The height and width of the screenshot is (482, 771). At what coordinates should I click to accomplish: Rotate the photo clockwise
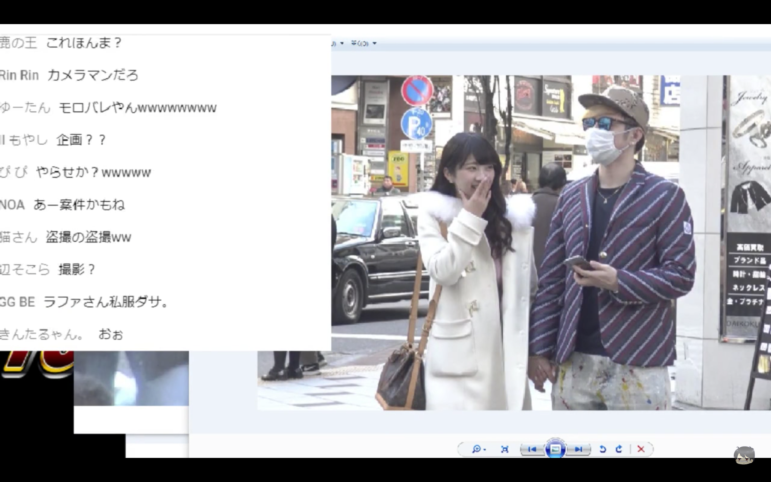point(619,449)
